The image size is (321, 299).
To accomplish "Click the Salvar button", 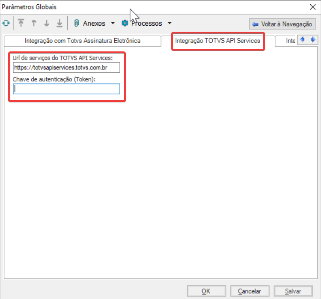I will pyautogui.click(x=293, y=291).
